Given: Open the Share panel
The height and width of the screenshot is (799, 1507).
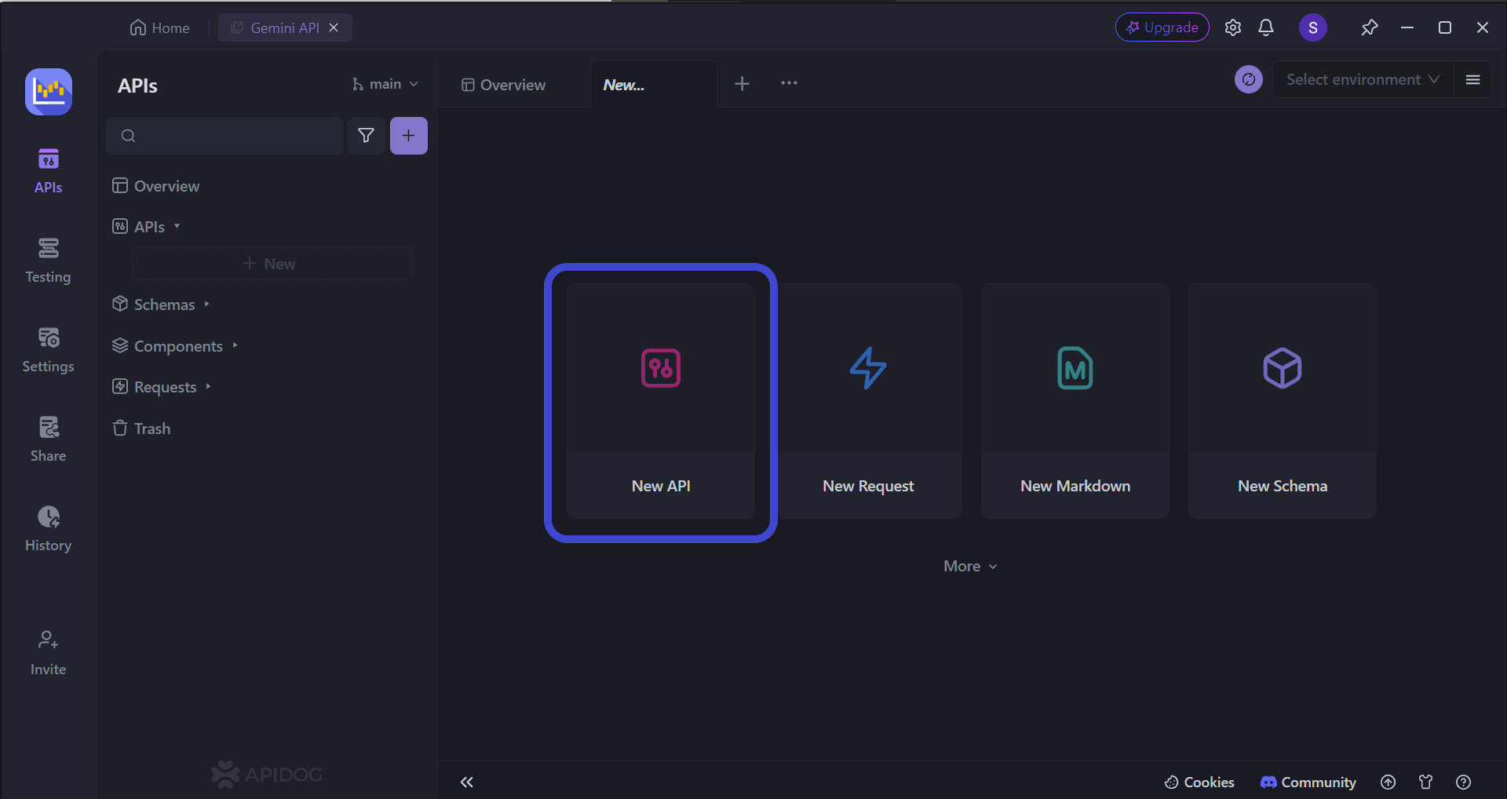Looking at the screenshot, I should tap(48, 438).
